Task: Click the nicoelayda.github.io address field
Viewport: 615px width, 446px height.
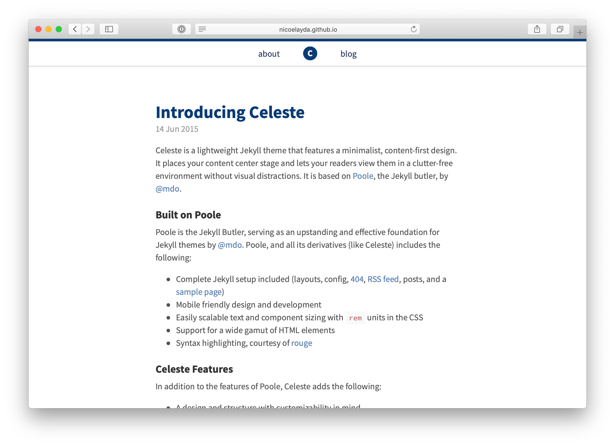Action: pyautogui.click(x=308, y=29)
